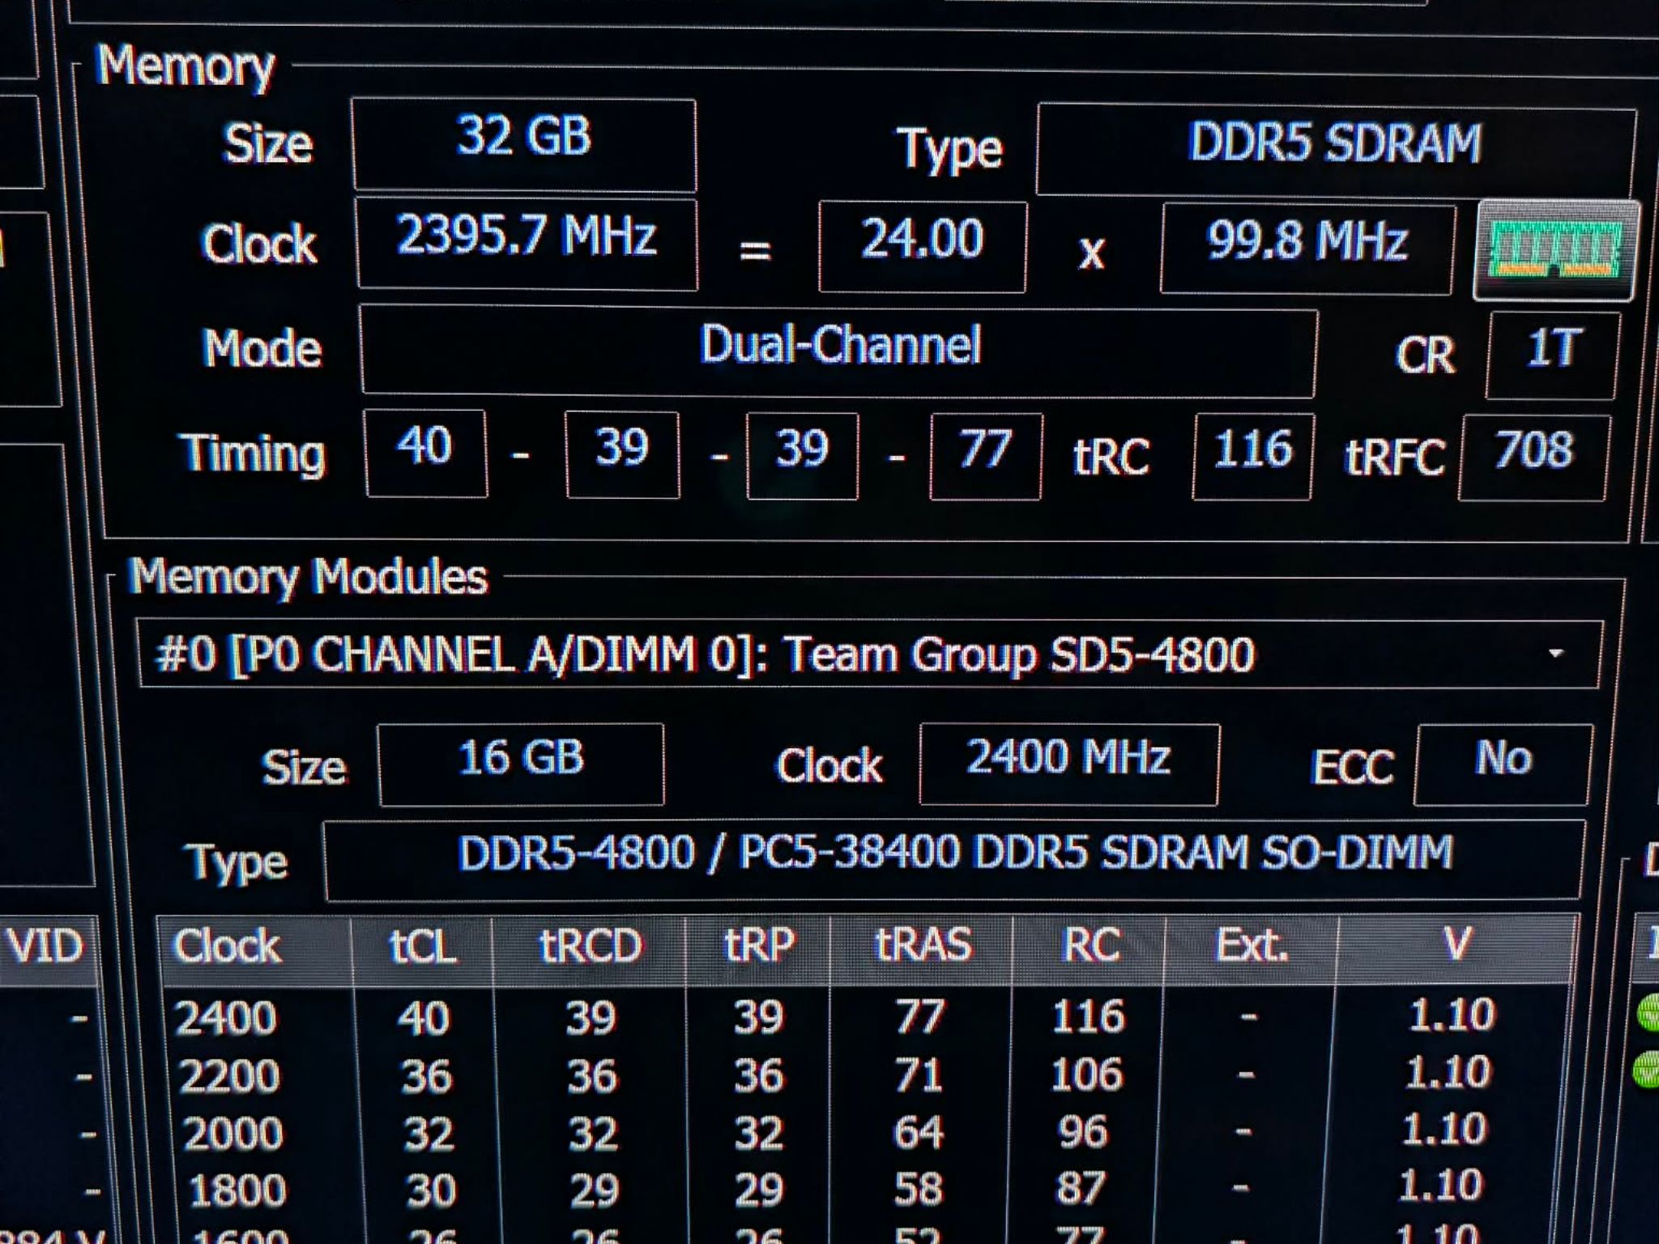Click the tCL column header
This screenshot has width=1659, height=1244.
(422, 949)
